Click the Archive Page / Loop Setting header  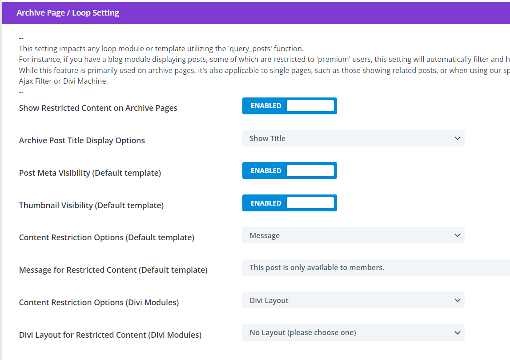coord(68,13)
